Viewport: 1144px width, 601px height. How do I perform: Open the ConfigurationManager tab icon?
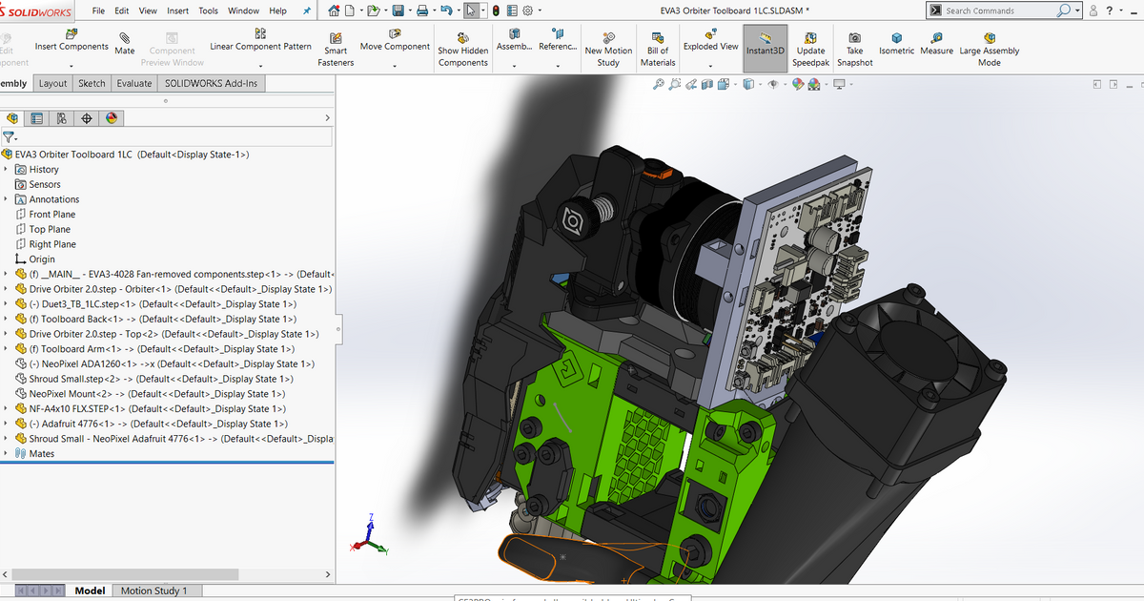tap(62, 118)
